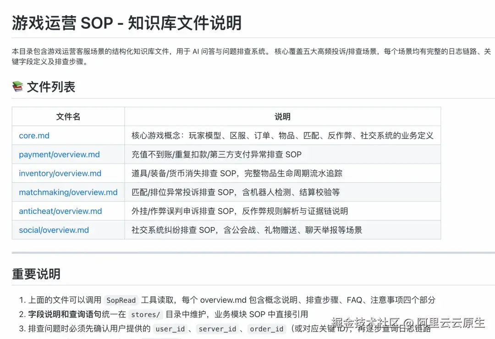Open the payment/overview.md link
Screen dimensions: 495x339
pyautogui.click(x=59, y=154)
